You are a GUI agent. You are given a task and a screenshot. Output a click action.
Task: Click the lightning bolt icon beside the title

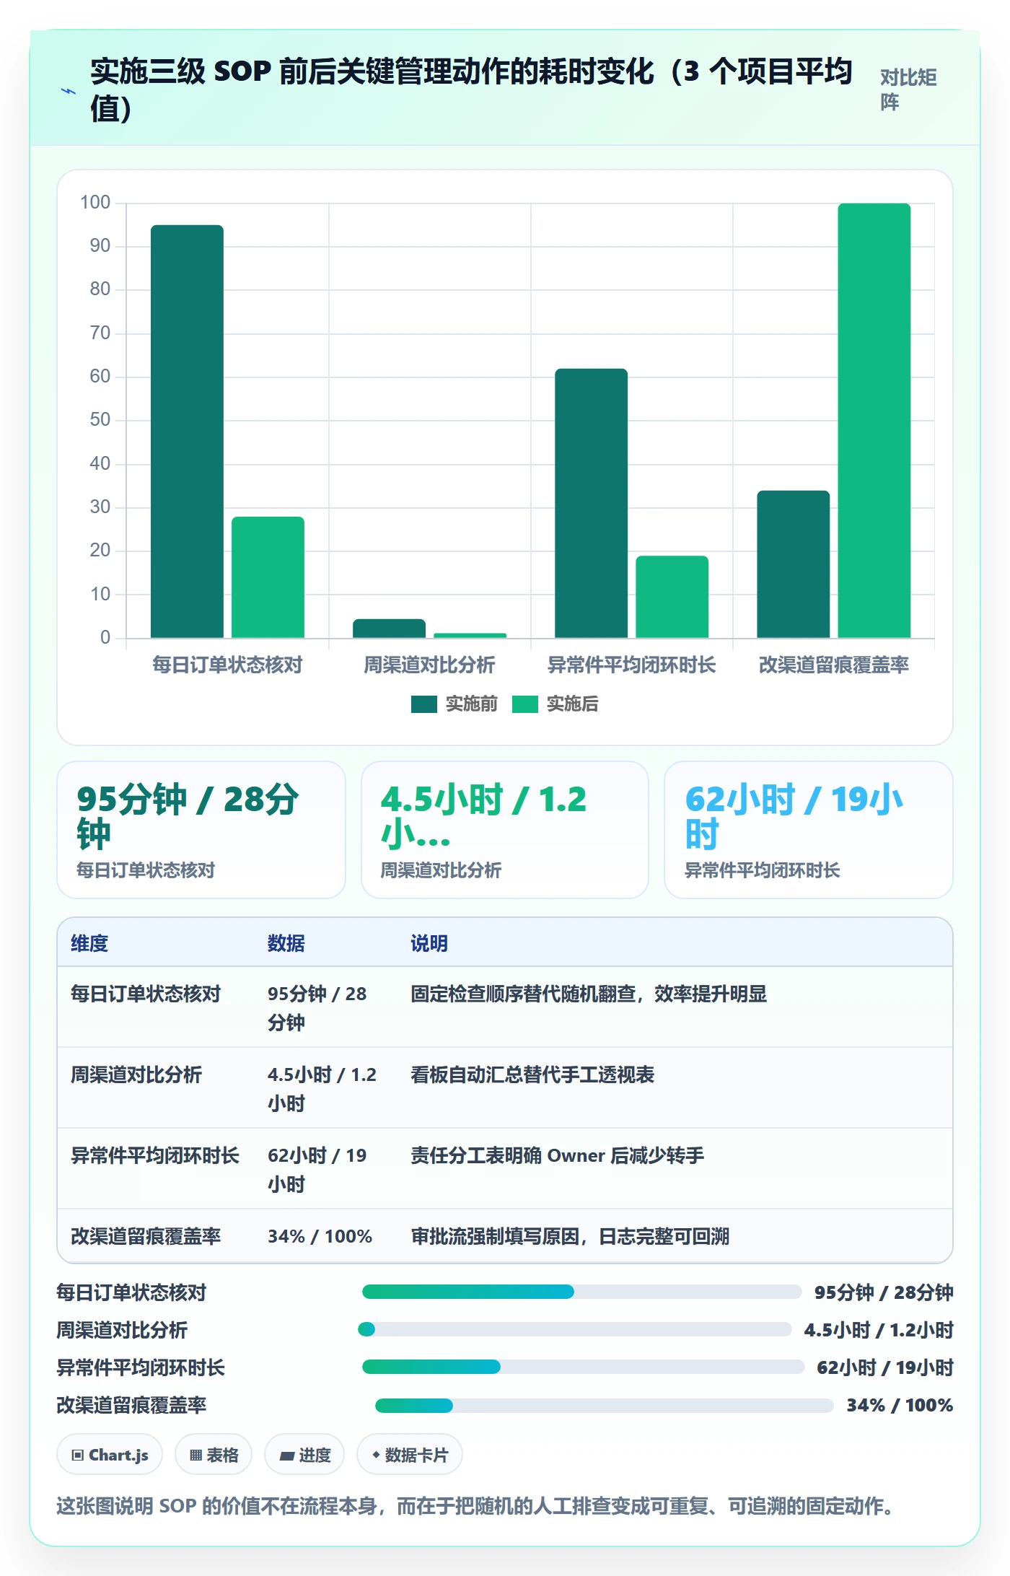click(69, 92)
